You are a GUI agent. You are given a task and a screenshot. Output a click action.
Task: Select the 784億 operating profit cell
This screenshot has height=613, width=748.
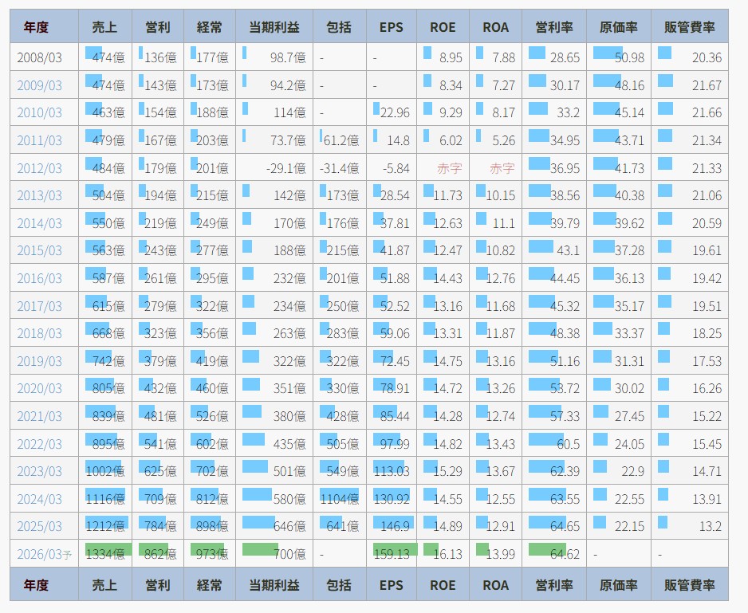158,526
